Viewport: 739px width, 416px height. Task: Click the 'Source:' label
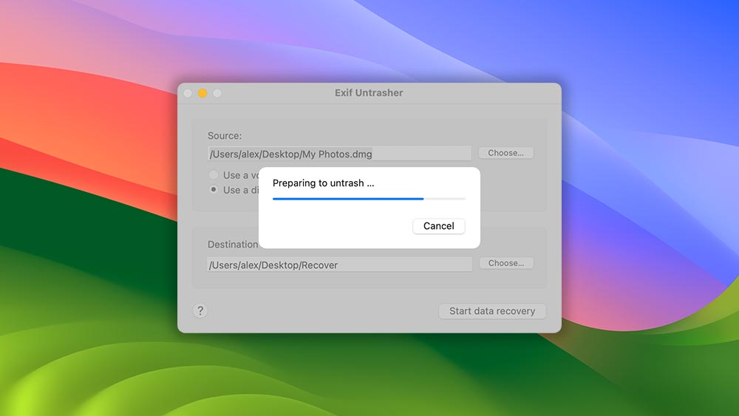(225, 136)
